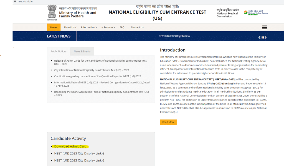Click the padlock icon in address bar
The height and width of the screenshot is (166, 284).
coord(15,1)
